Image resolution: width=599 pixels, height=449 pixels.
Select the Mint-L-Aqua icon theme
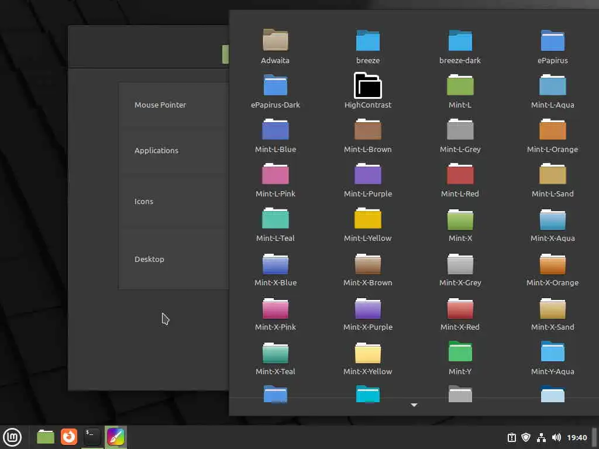pos(552,91)
